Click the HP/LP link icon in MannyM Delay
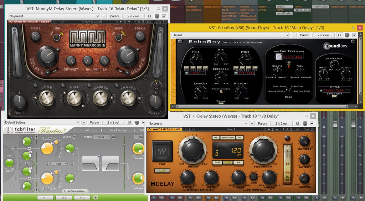 (x=96, y=69)
